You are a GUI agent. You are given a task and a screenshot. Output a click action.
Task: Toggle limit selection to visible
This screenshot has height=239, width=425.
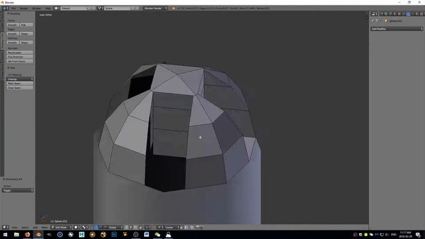[141, 227]
